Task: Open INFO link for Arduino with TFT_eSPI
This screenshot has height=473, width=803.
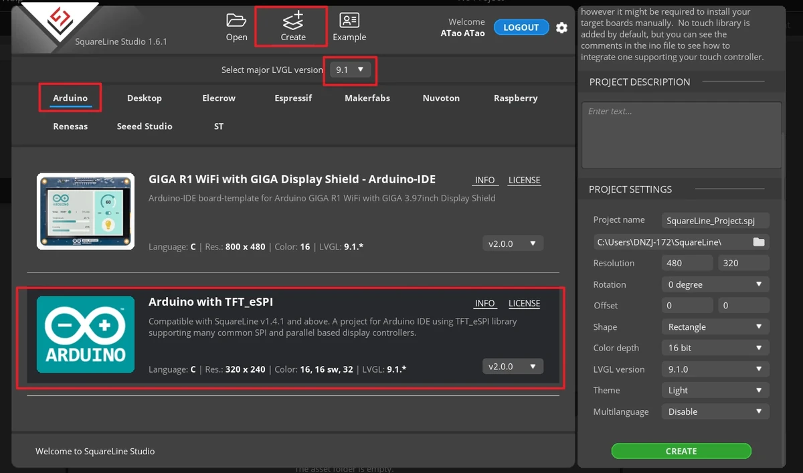Action: click(484, 303)
